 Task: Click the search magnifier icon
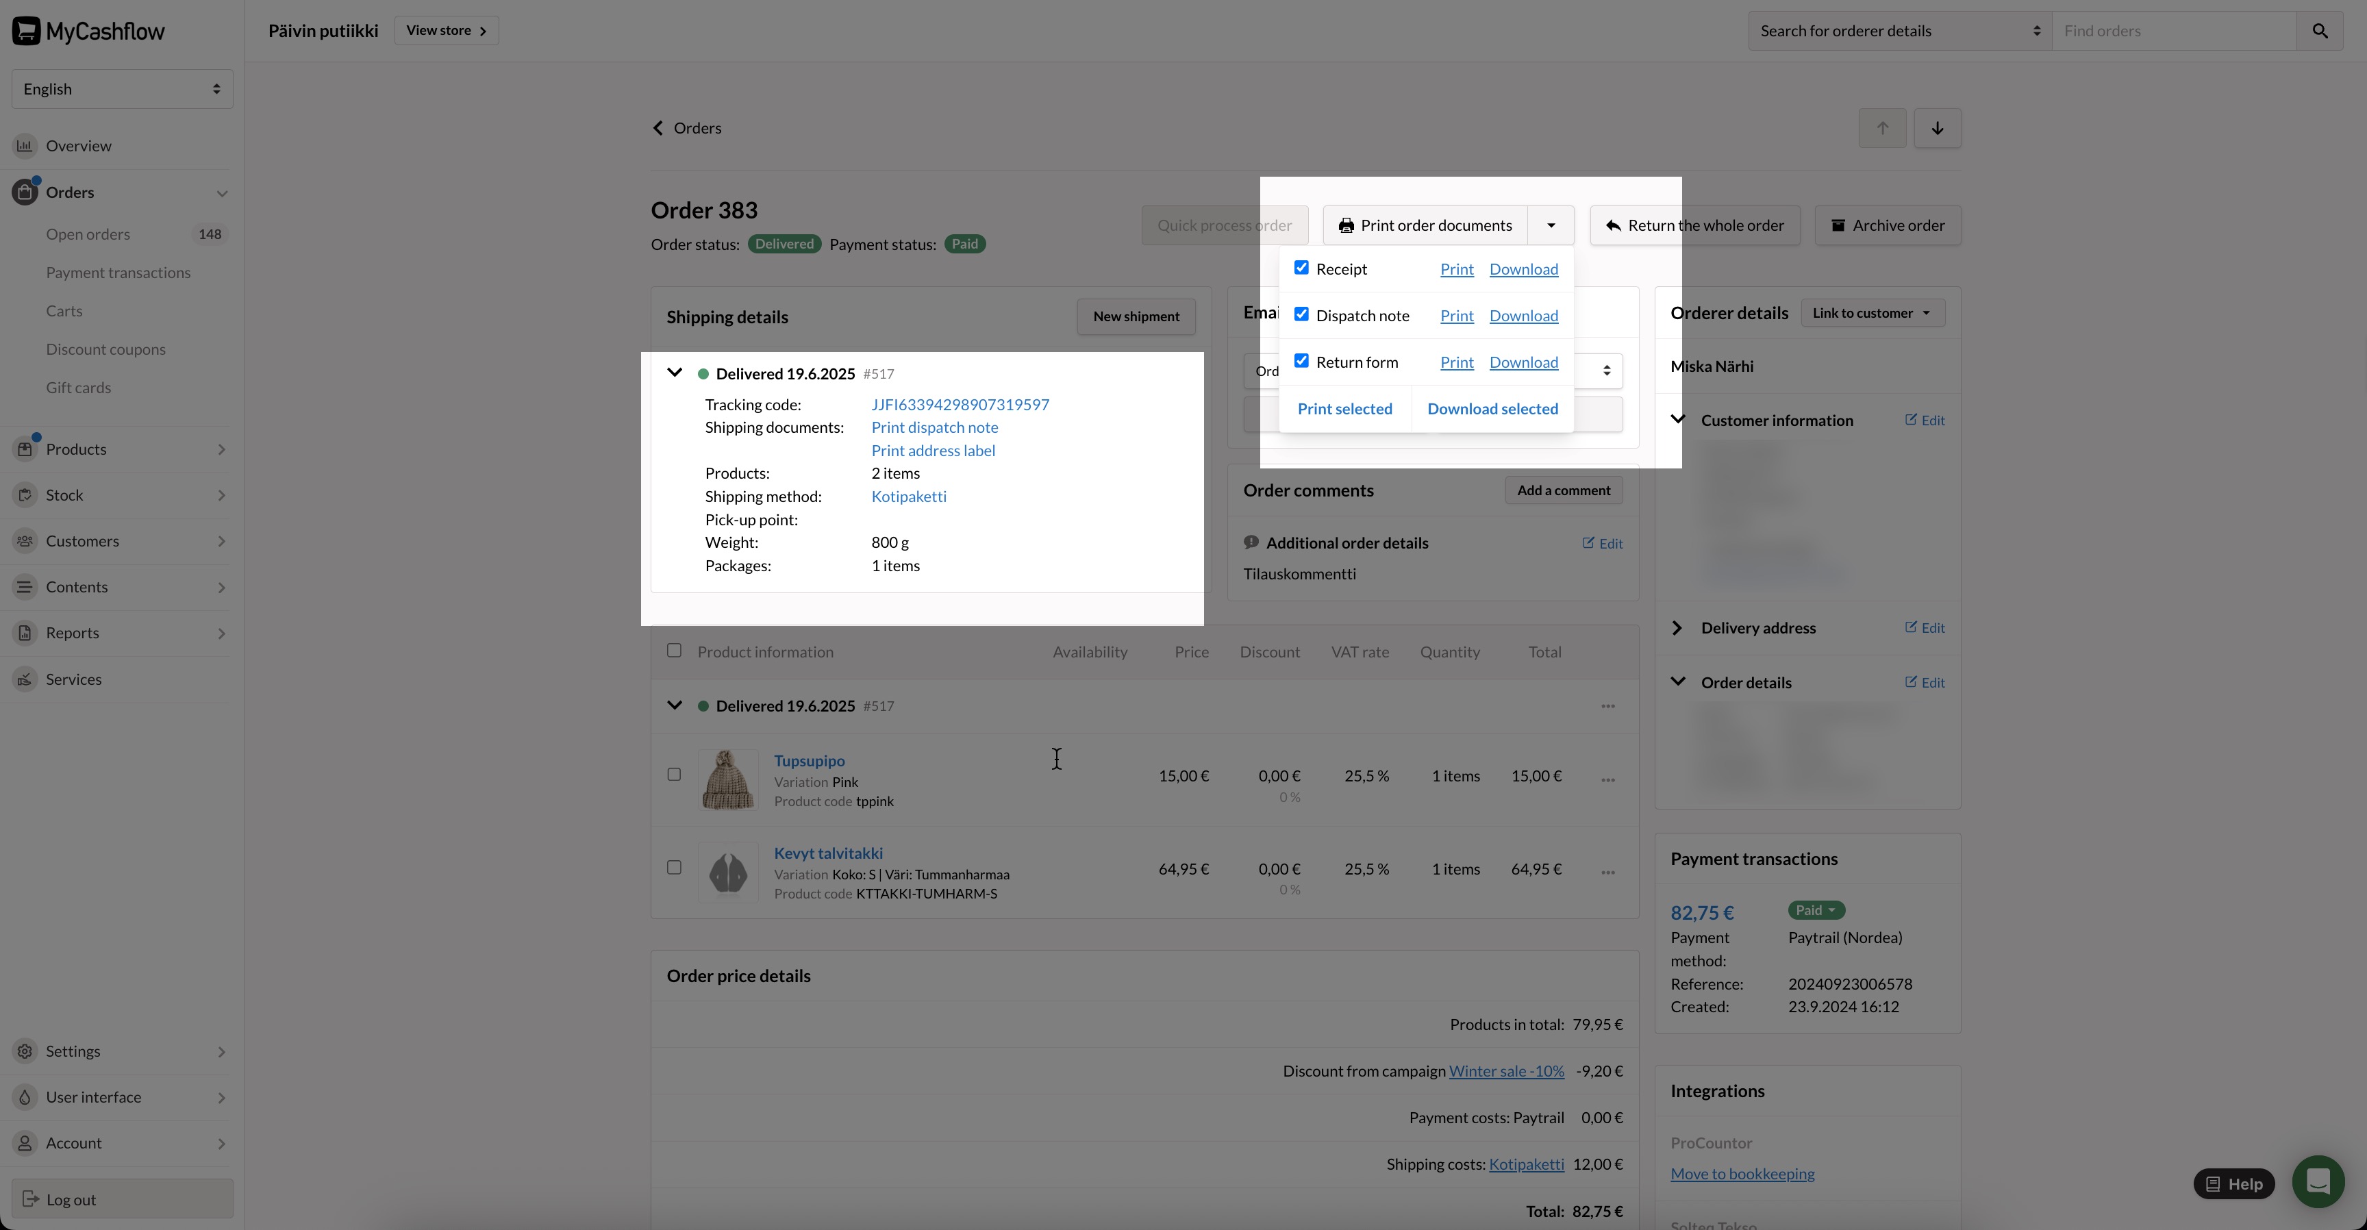[2319, 32]
